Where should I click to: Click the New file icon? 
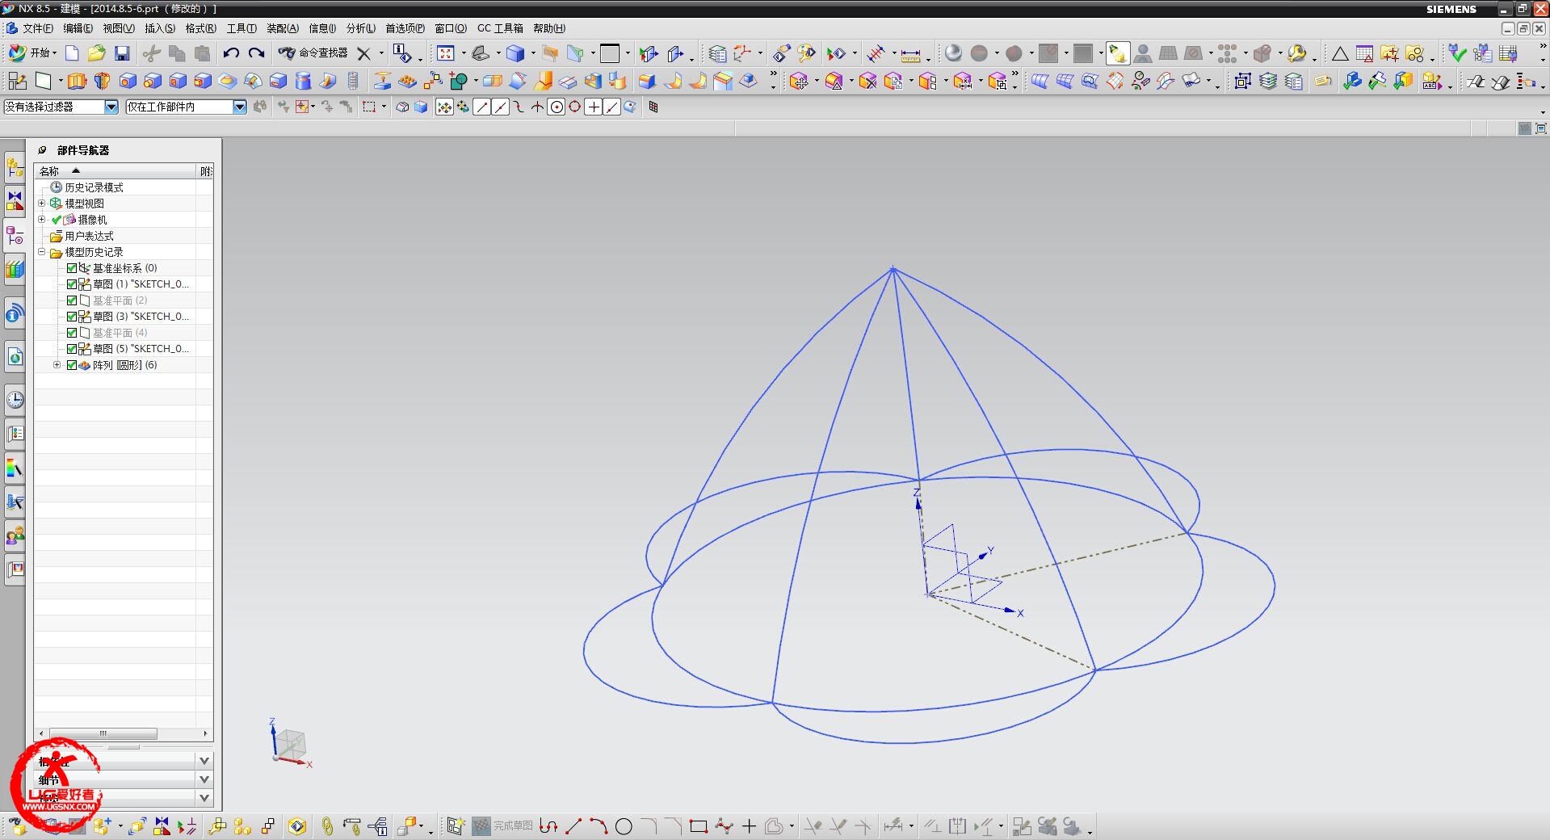pos(72,53)
